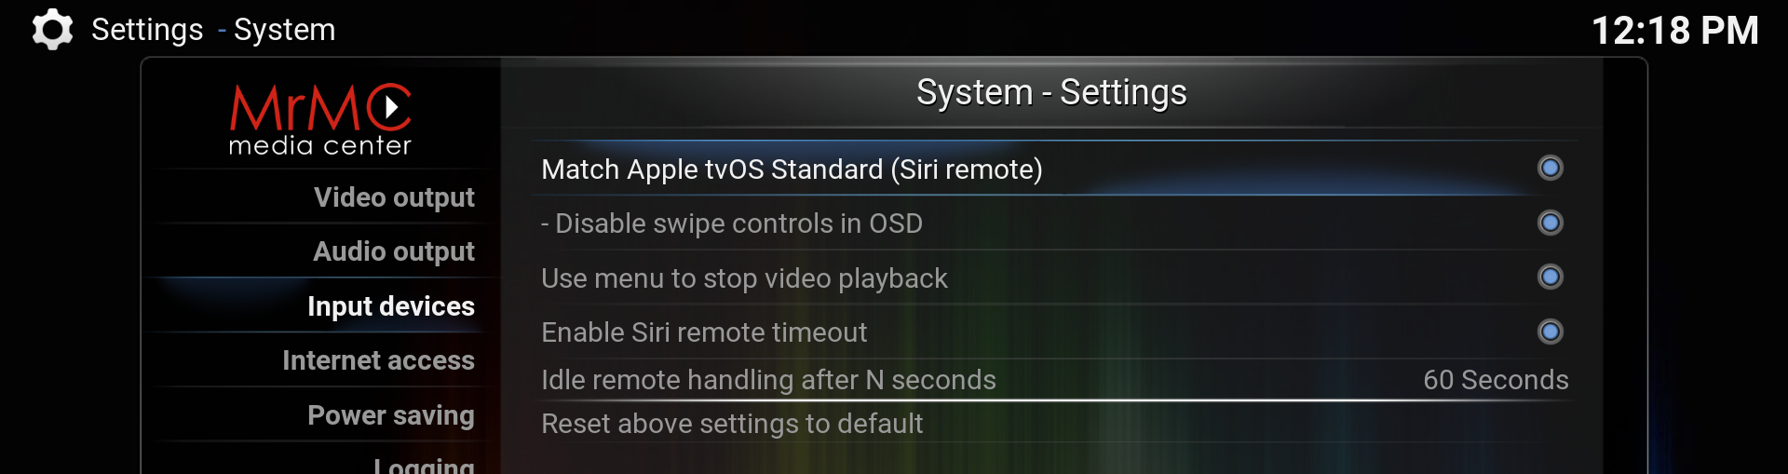Click Match Apple tvOS Standard label
This screenshot has height=474, width=1788.
point(792,169)
